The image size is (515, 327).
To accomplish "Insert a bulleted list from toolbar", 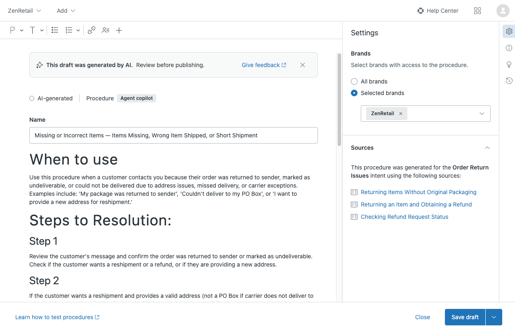I will (55, 30).
